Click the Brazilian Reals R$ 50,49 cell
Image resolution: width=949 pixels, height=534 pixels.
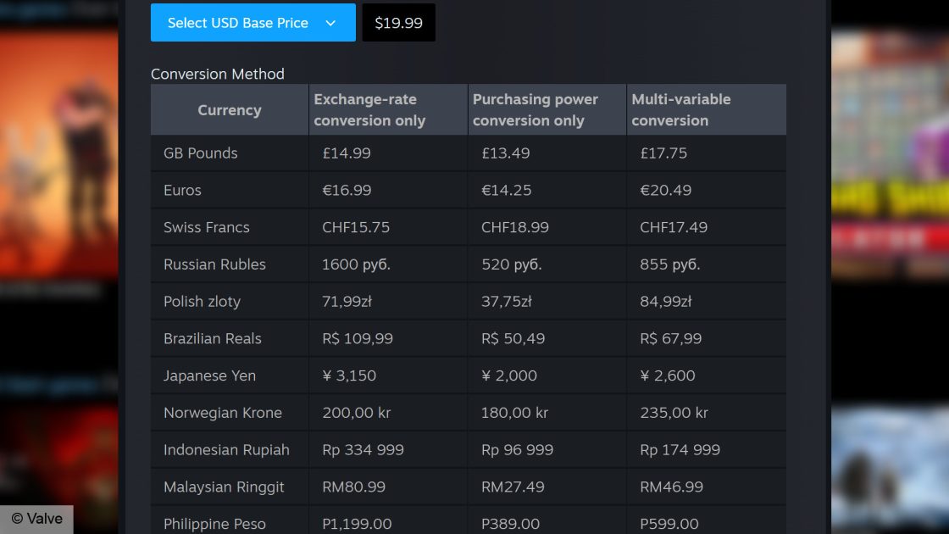coord(513,337)
